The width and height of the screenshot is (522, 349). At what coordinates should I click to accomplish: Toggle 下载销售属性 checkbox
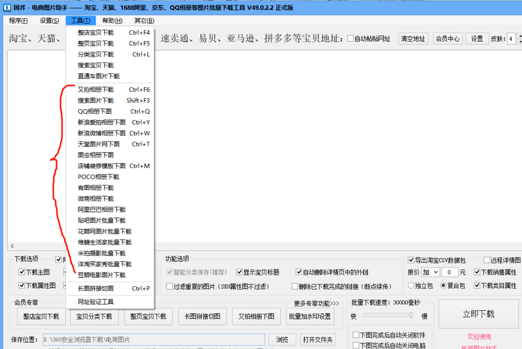[x=477, y=272]
